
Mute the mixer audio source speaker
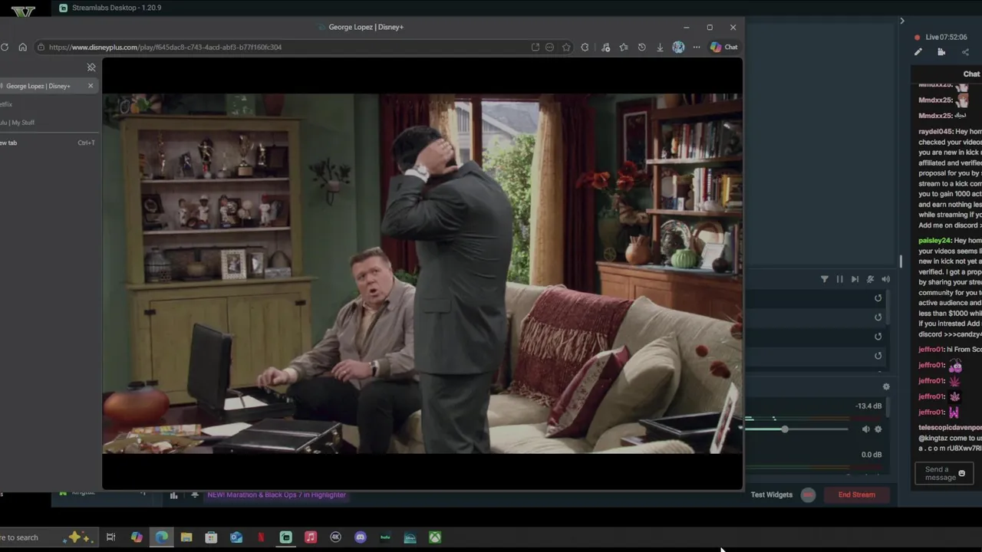pyautogui.click(x=865, y=429)
